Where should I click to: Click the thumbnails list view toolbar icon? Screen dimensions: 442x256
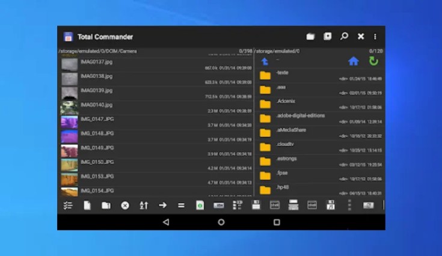238,205
